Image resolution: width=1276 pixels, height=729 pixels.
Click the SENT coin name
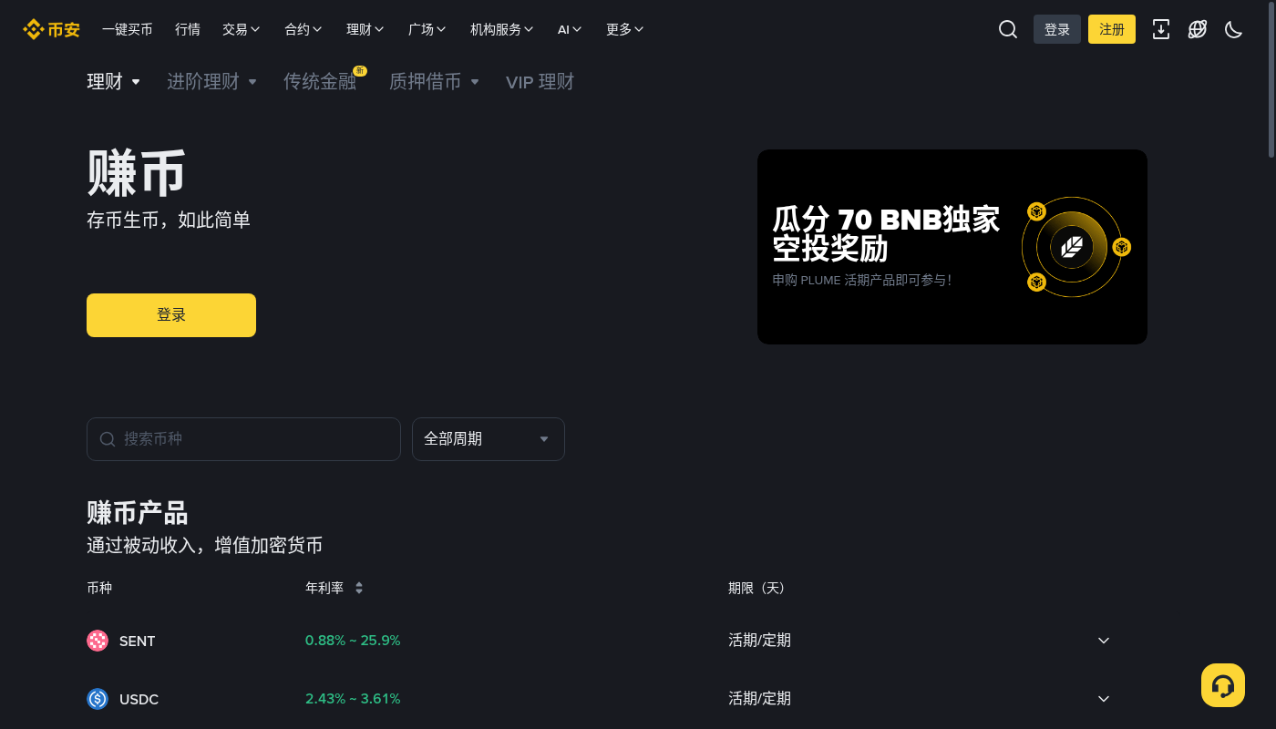tap(138, 642)
